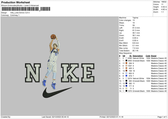168x119 pixels.
Task: Click the 'Page 1 of 1' footer text
Action: pos(162,117)
